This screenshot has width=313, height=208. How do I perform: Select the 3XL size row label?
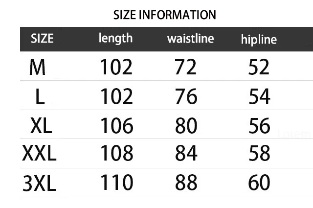[x=39, y=184]
